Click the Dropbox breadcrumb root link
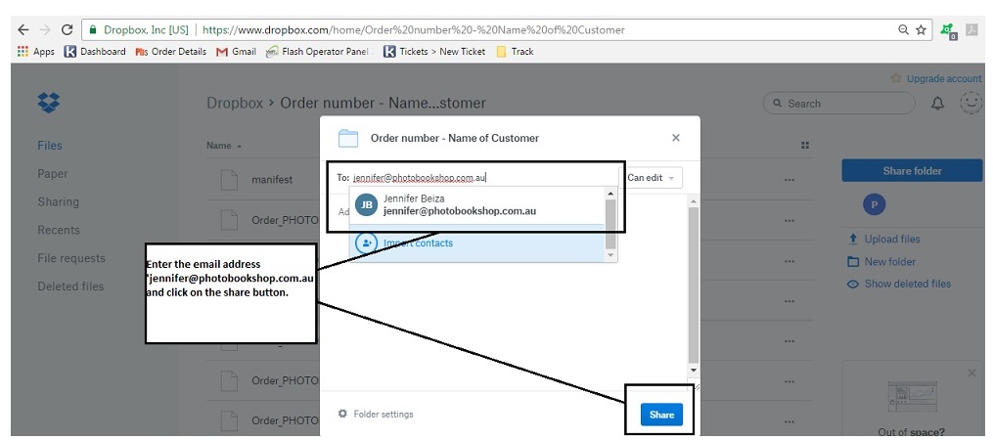The image size is (993, 440). (x=235, y=103)
